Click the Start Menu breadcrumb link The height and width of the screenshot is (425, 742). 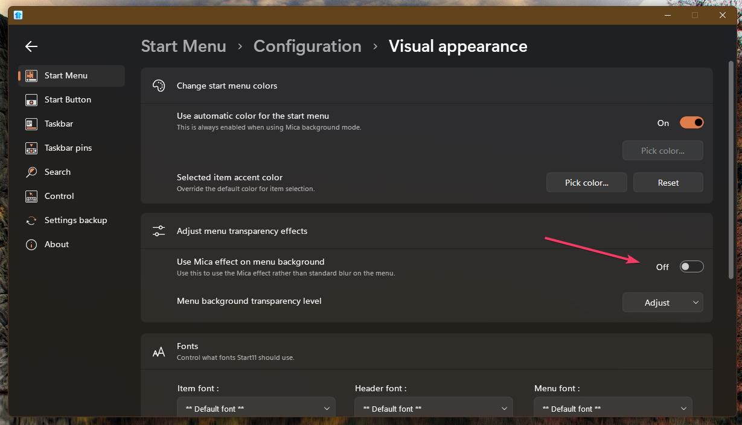[x=184, y=46]
